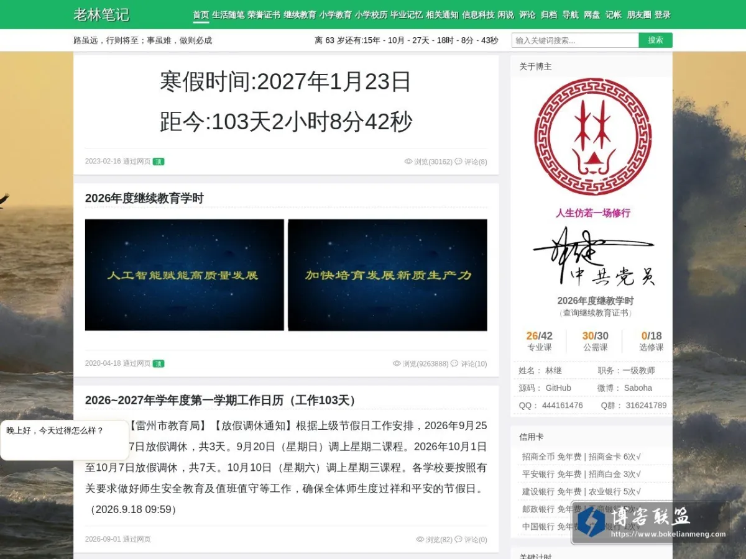The image size is (746, 559).
Task: Click the Q群 number 316241789
Action: 646,406
